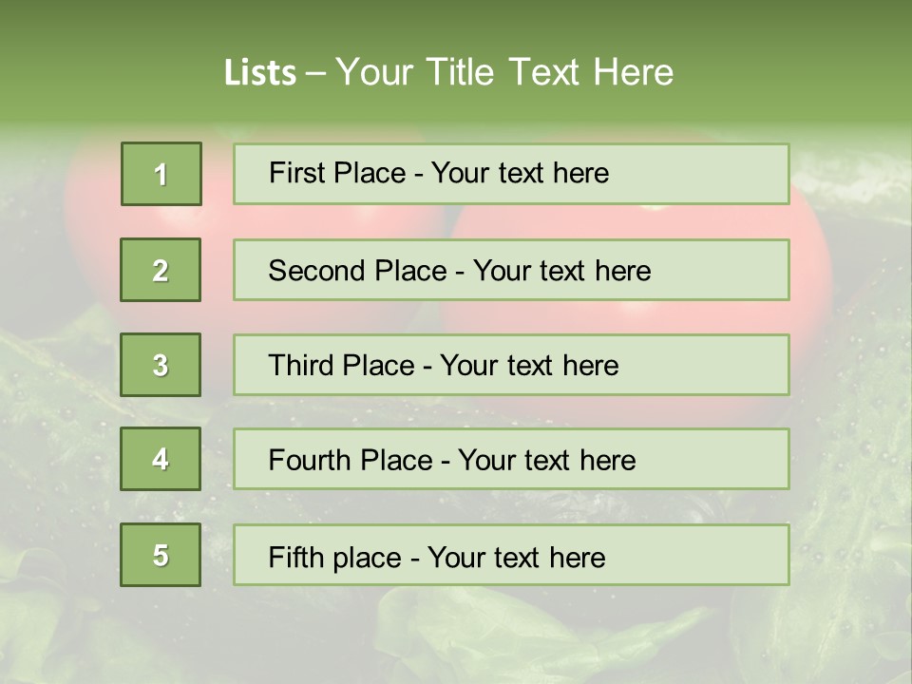Select the 'Second Place' text box
The width and height of the screenshot is (912, 684).
coord(511,270)
